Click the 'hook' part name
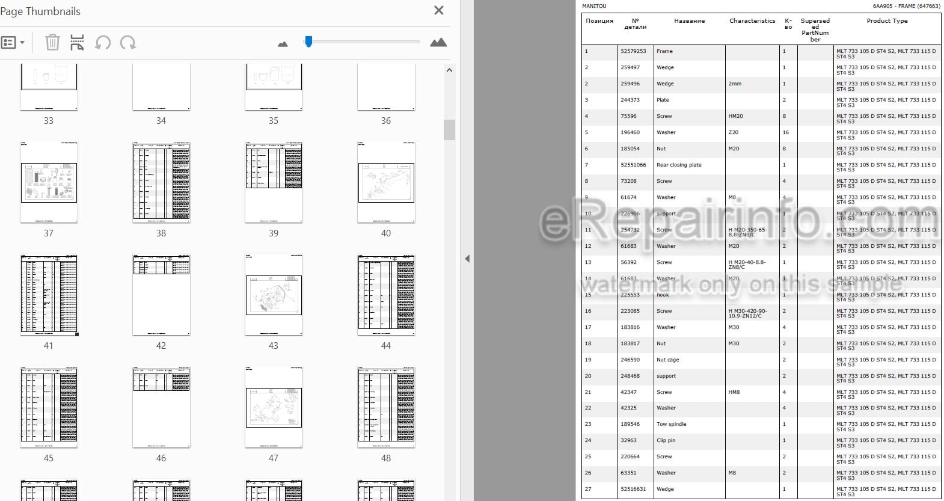Viewport: 944px width, 501px height. pyautogui.click(x=663, y=295)
